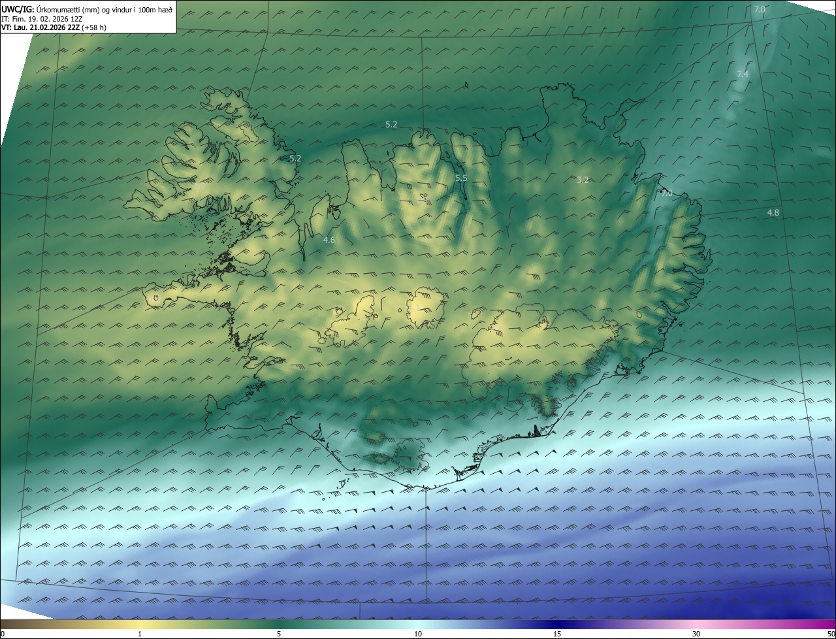Image resolution: width=836 pixels, height=639 pixels.
Task: Click the "UWC/IG: Úrkomumætti (mm) og vindur" title line
Action: (x=87, y=10)
